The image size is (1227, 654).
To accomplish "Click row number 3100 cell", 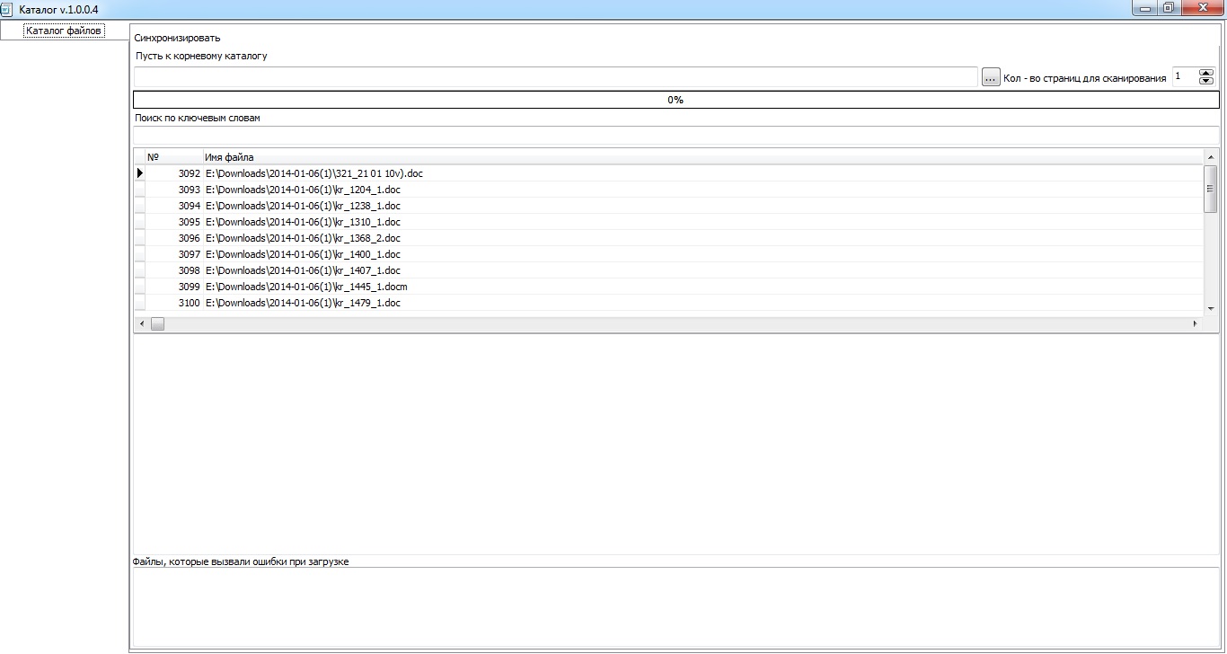I will 173,303.
